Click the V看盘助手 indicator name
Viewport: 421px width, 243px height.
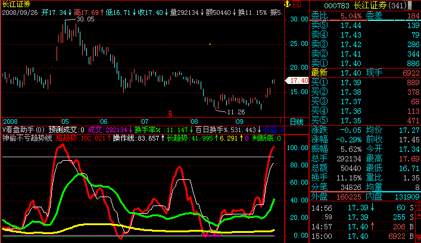click(23, 130)
